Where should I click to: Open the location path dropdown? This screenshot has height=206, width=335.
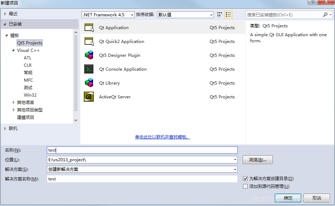pos(235,159)
